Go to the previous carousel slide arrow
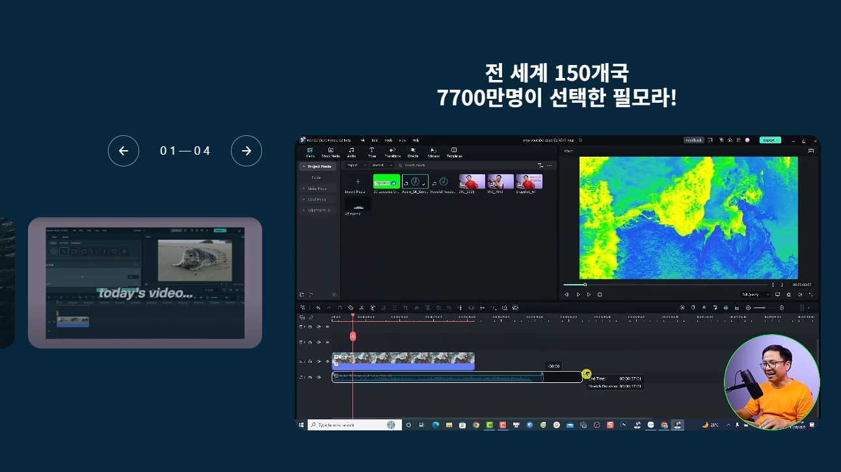Screen dimensions: 841x472 (x=124, y=151)
